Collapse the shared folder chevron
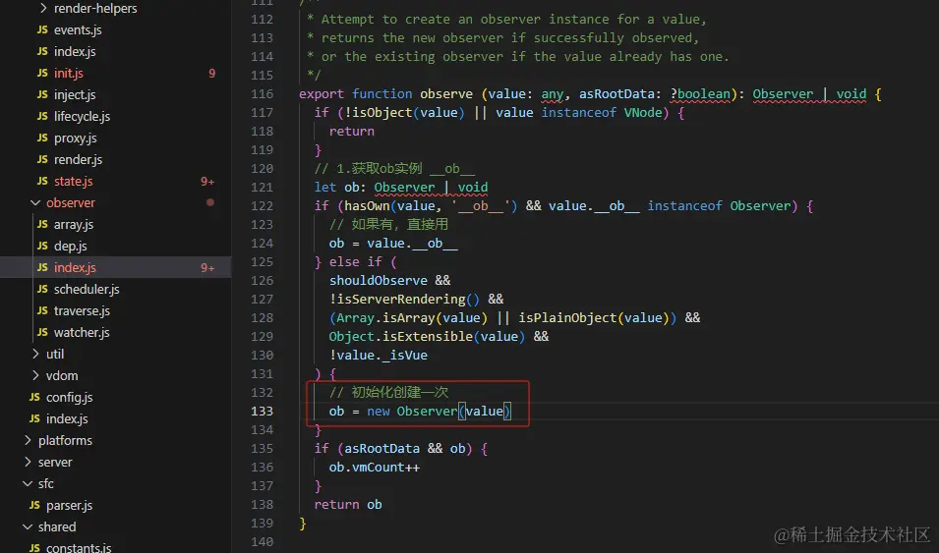Screen dimensions: 939x553 click(x=28, y=526)
